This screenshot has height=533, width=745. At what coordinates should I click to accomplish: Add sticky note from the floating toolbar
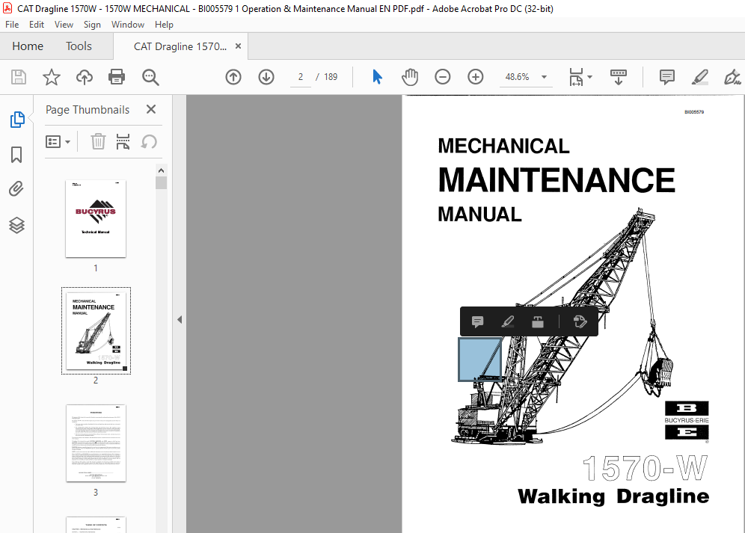[477, 322]
